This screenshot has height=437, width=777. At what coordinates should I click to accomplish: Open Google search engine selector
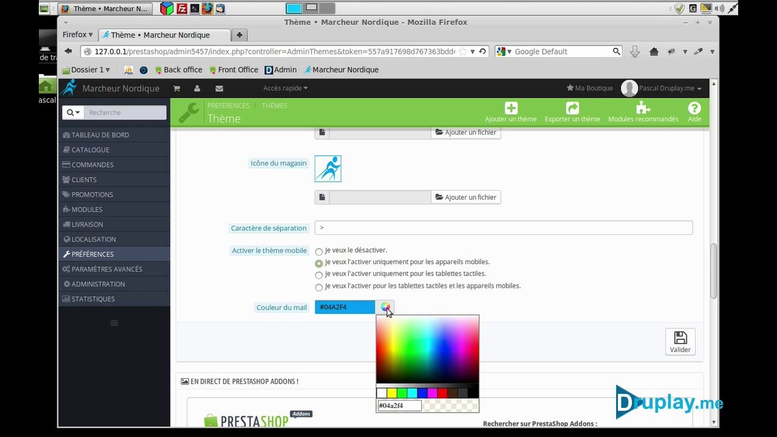(x=504, y=52)
